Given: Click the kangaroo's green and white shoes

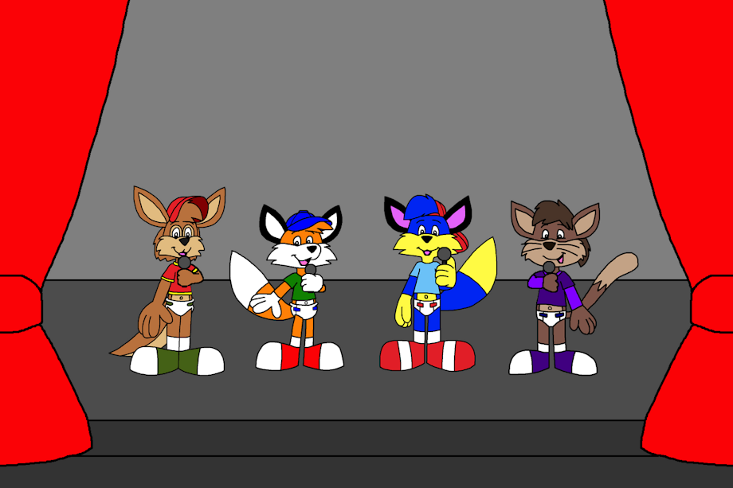Looking at the screenshot, I should (x=177, y=361).
